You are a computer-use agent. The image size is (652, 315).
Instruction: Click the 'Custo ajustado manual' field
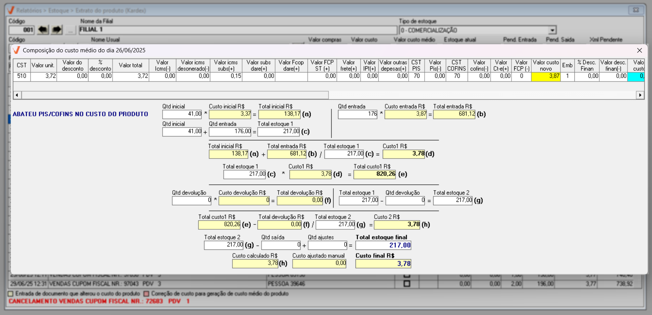tap(319, 263)
